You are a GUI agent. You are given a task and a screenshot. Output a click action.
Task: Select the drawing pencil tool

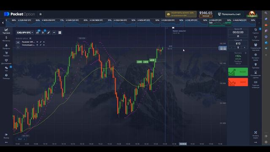[x=49, y=33]
